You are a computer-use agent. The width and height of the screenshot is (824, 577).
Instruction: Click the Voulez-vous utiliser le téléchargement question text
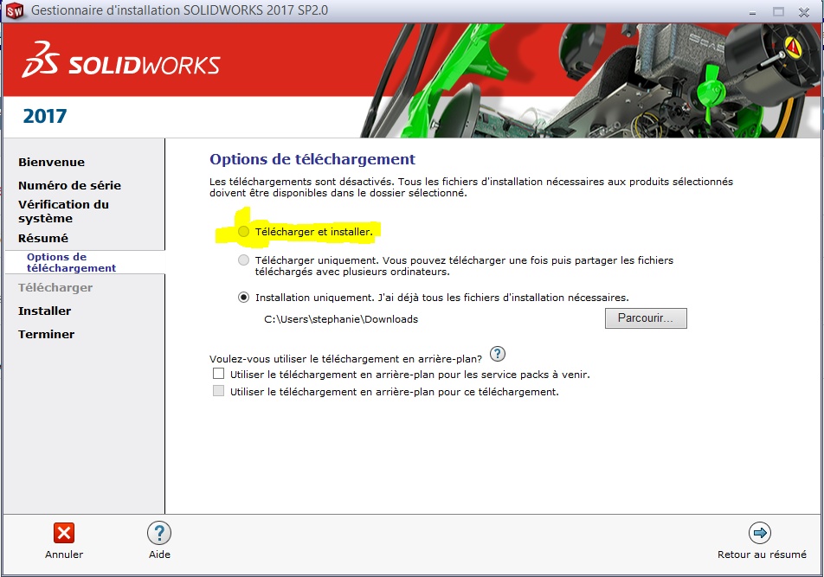pos(346,359)
